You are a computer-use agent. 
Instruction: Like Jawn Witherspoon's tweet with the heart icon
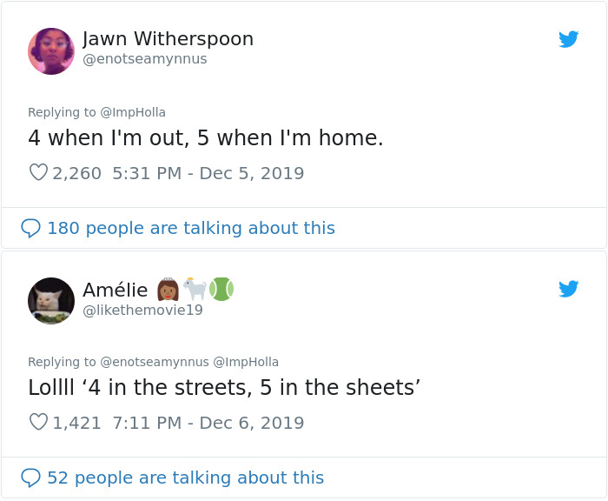38,172
